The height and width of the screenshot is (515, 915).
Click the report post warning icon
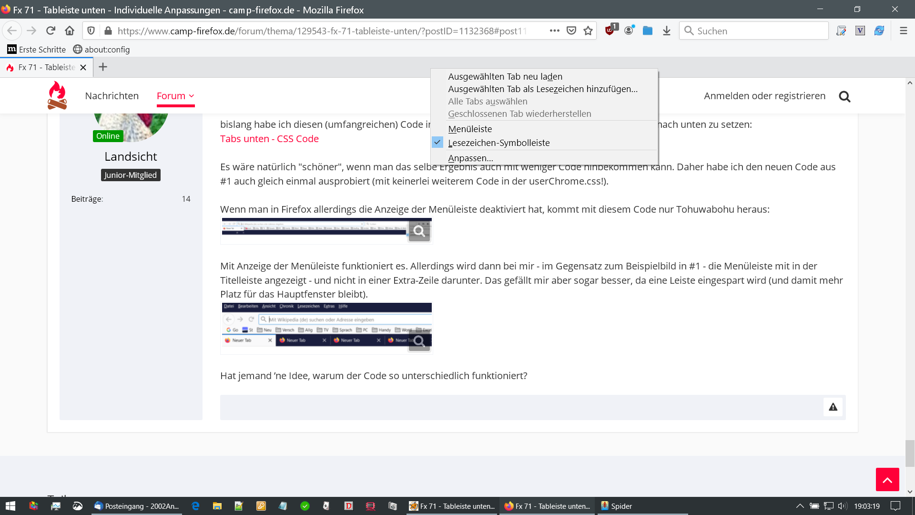coord(833,407)
